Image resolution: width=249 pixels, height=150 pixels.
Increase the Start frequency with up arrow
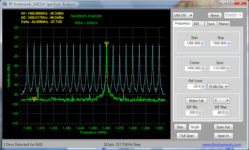point(203,42)
